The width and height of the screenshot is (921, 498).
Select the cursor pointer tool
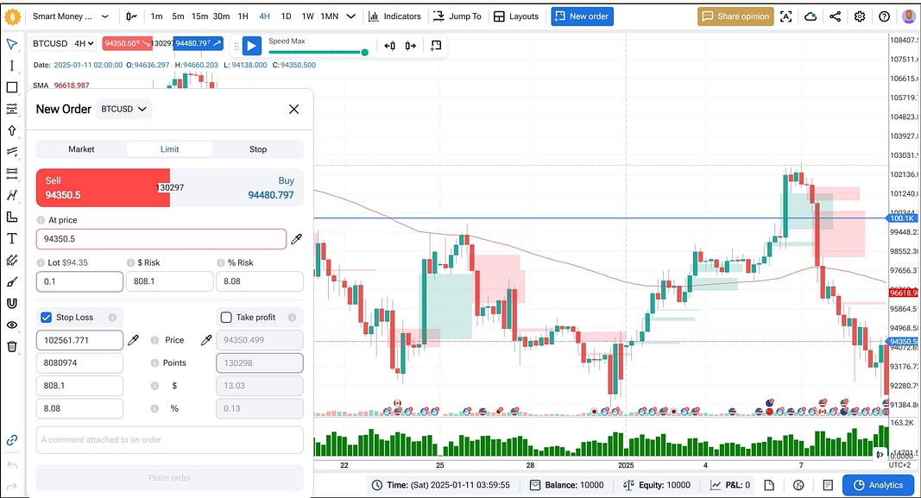[x=12, y=44]
